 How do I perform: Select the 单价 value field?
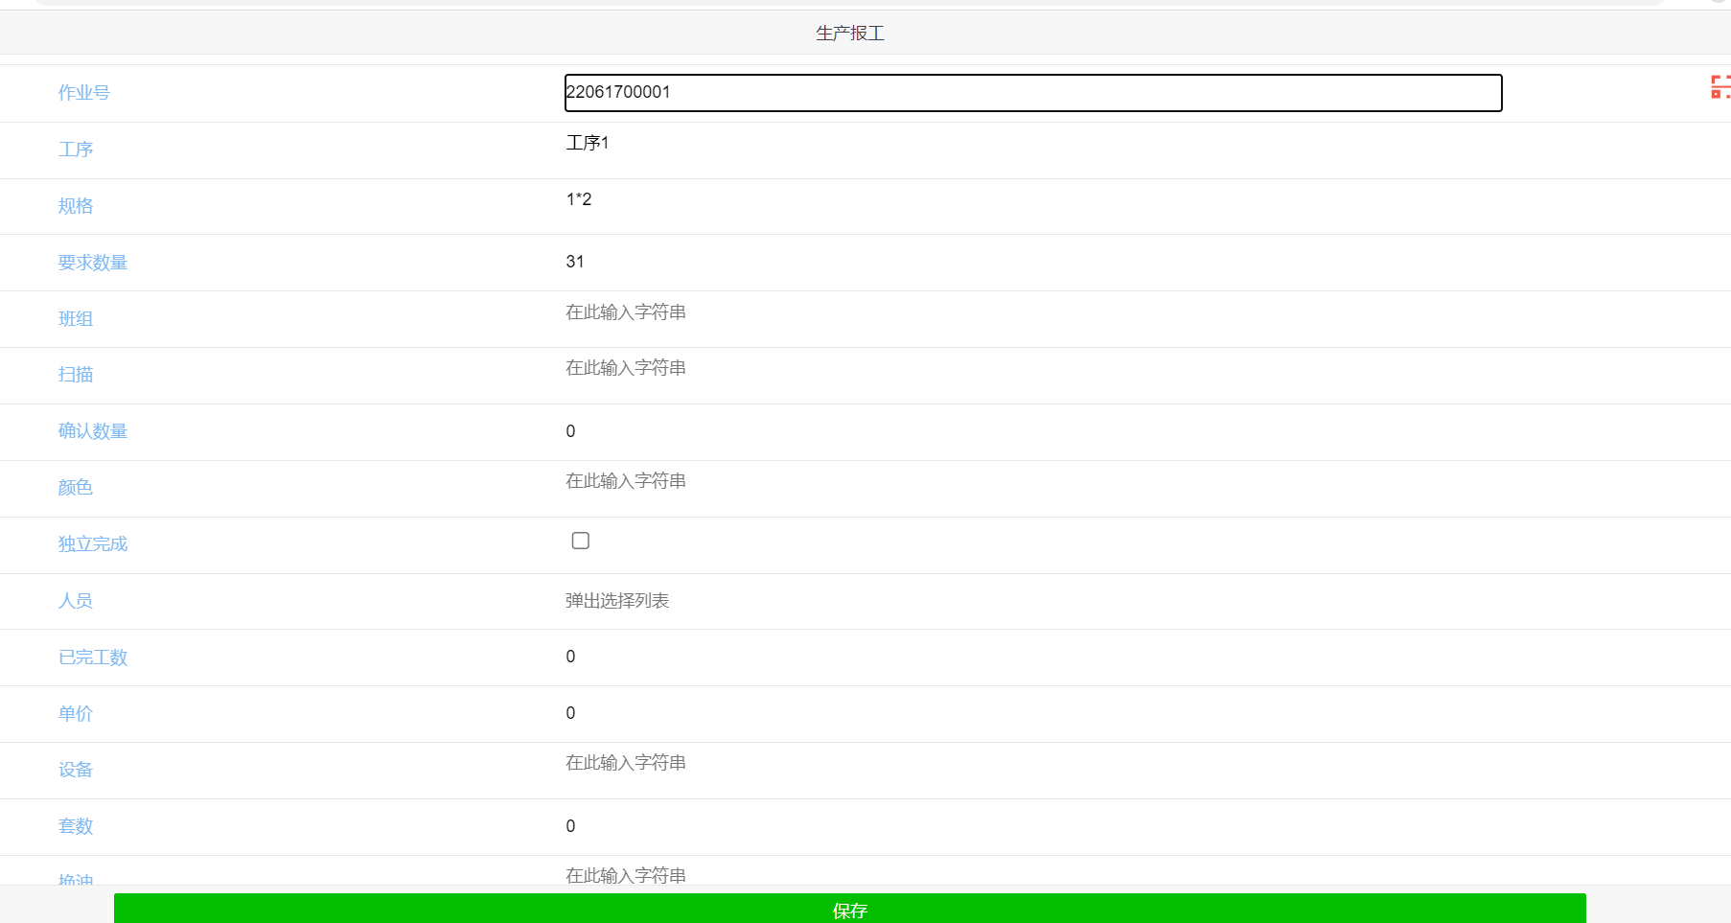coord(571,713)
